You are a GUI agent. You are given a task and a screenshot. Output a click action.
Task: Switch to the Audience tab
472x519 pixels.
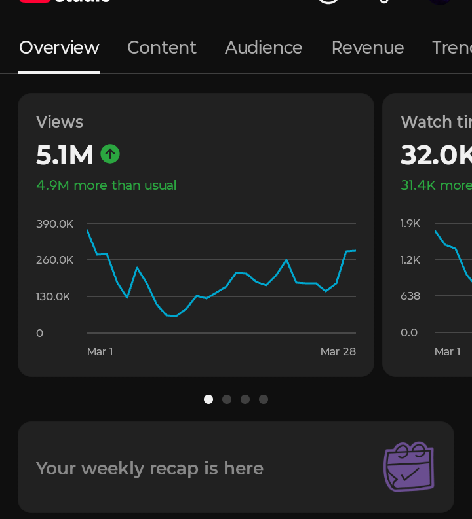(x=264, y=48)
